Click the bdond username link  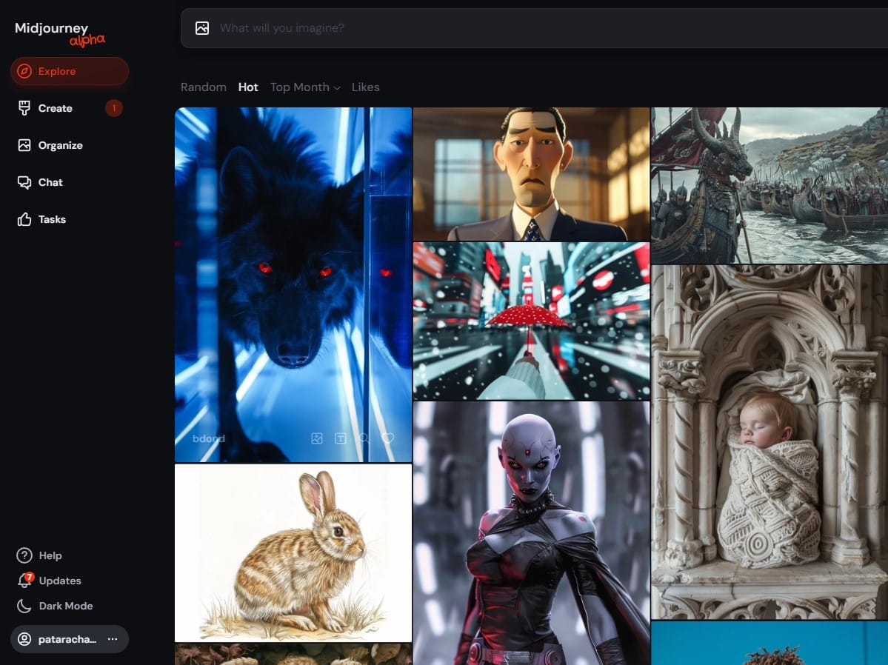click(x=208, y=438)
